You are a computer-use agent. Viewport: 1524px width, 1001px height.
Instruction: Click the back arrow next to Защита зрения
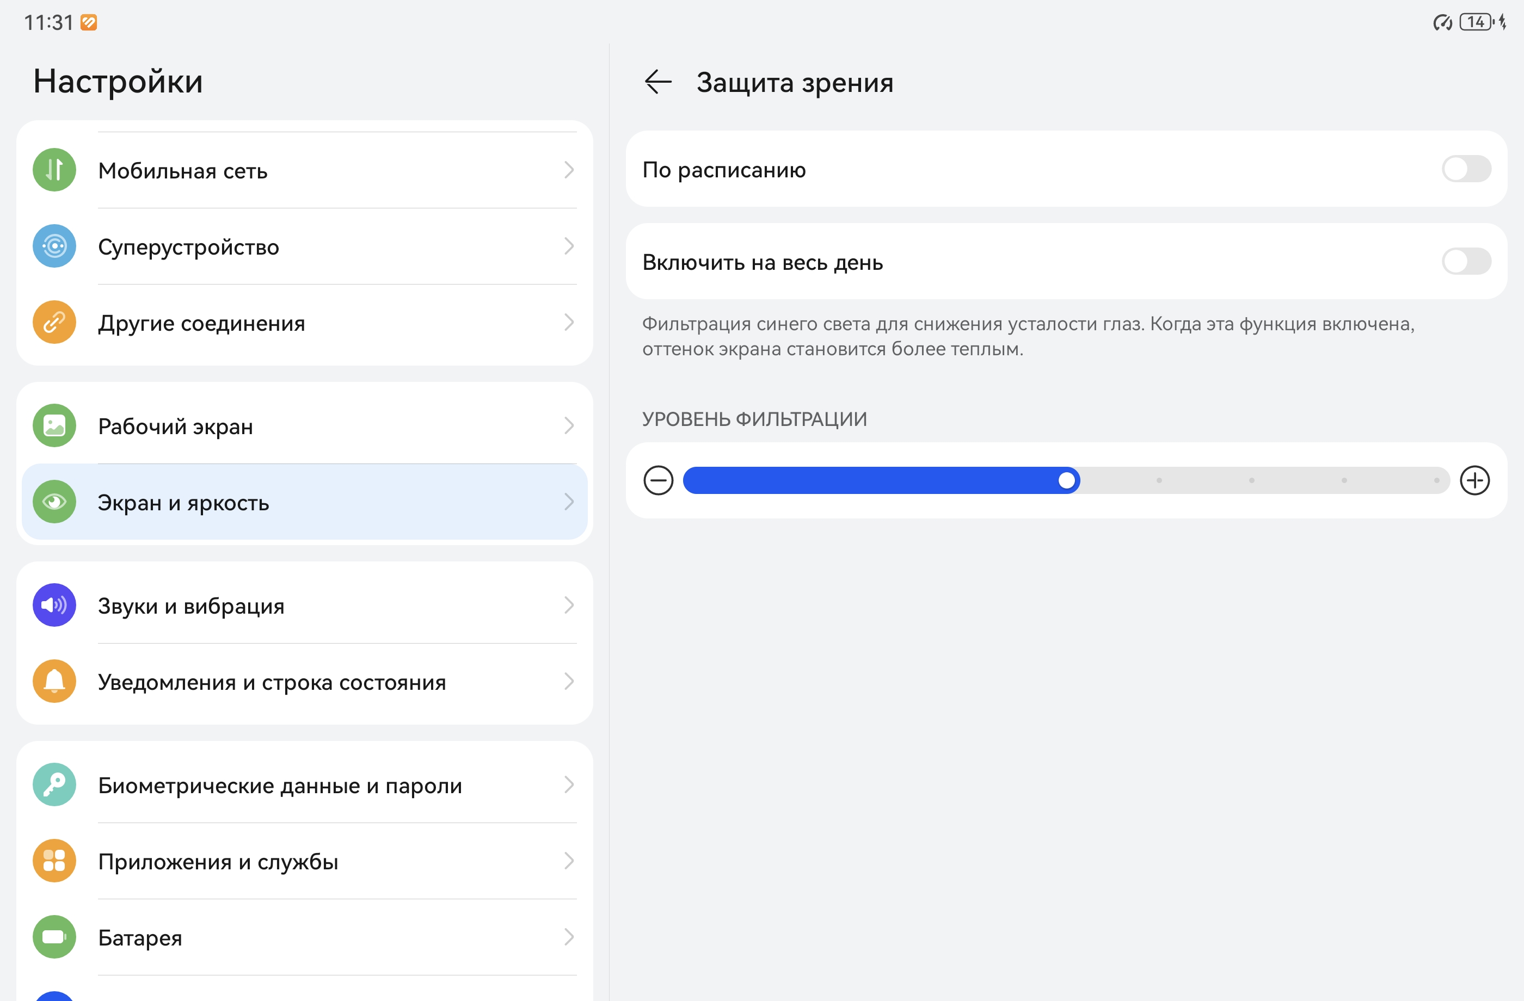[657, 82]
